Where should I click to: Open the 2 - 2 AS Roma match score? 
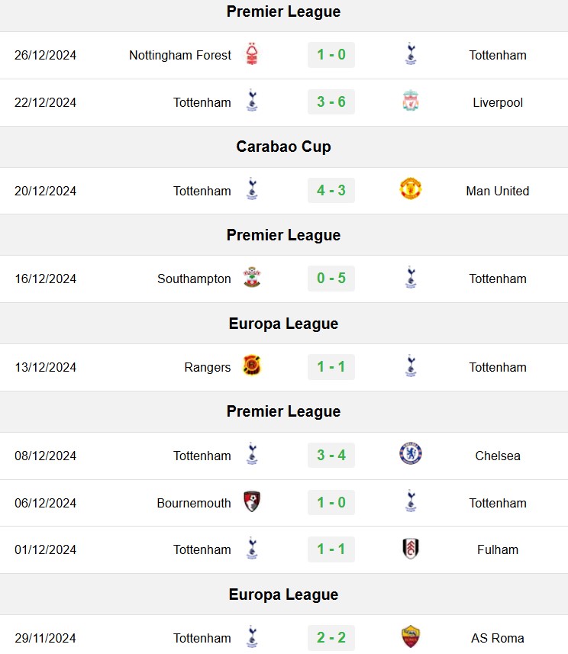(x=331, y=638)
